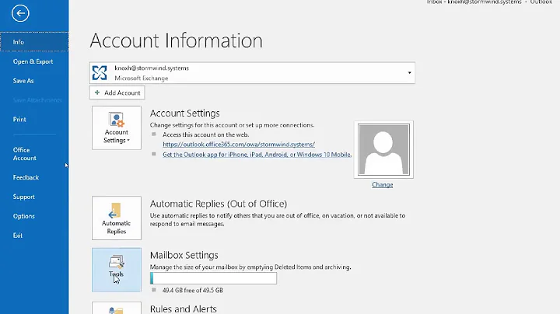
Task: Open the outlook.office365.com web access link
Action: pyautogui.click(x=238, y=144)
